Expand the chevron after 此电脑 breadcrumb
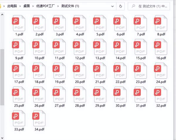Screen dimensions: 176x140 tap(20, 6)
